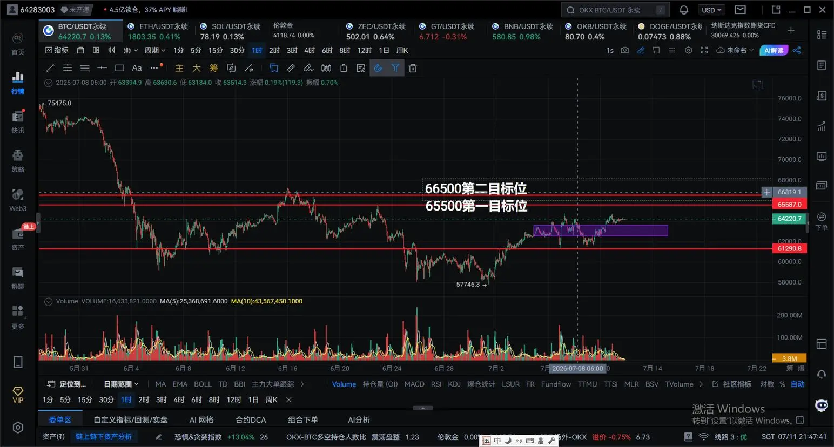Screen dimensions: 834x447
Task: Open the notification bell
Action: 683,10
